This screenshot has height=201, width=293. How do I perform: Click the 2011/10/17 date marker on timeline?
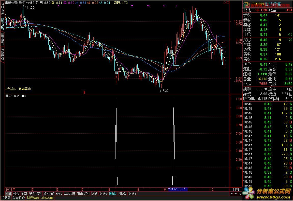(178, 189)
